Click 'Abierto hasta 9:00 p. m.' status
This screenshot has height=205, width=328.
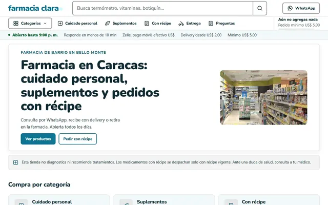[x=33, y=35]
